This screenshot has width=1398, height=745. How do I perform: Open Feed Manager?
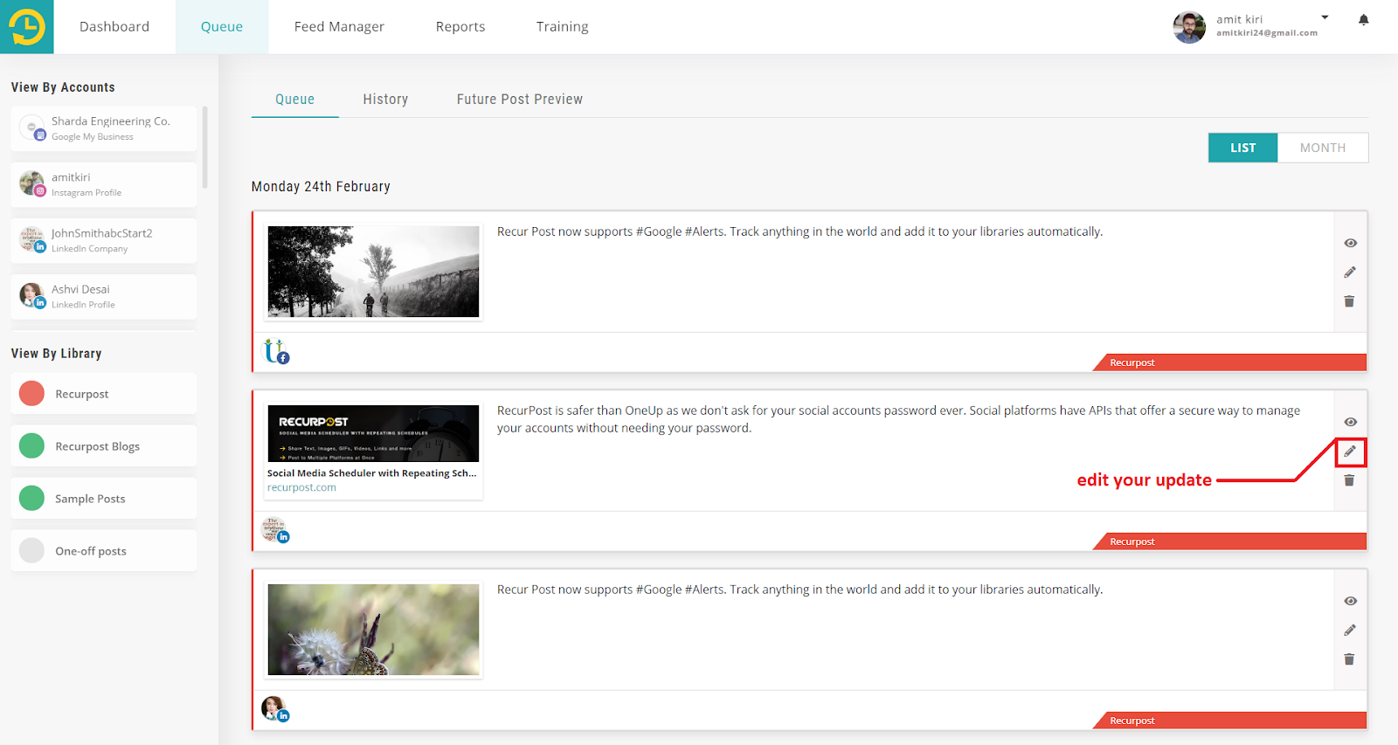(x=339, y=27)
